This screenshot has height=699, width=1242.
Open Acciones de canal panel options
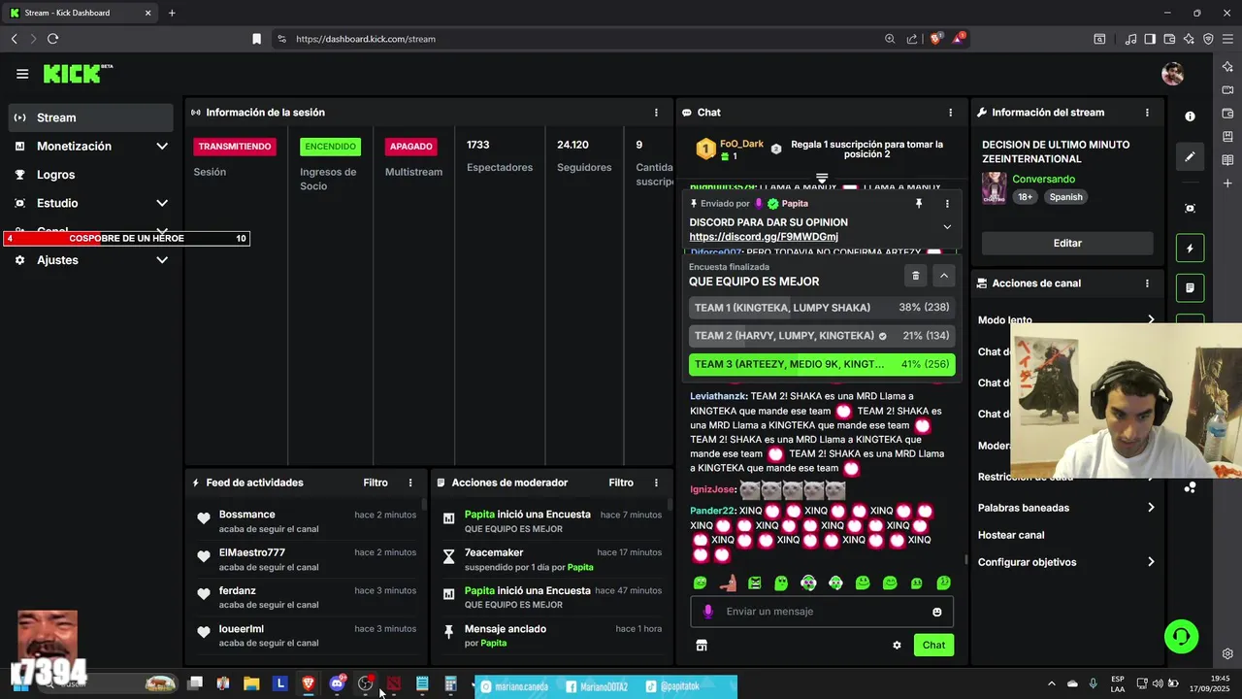point(1147,283)
